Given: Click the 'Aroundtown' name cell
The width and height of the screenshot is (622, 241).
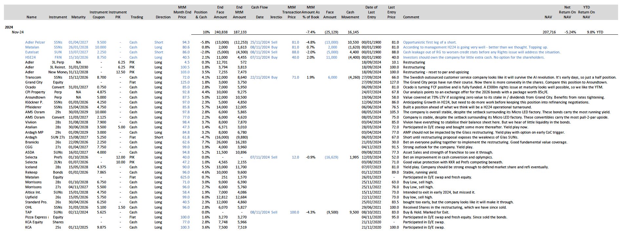Looking at the screenshot, I should click(35, 97).
